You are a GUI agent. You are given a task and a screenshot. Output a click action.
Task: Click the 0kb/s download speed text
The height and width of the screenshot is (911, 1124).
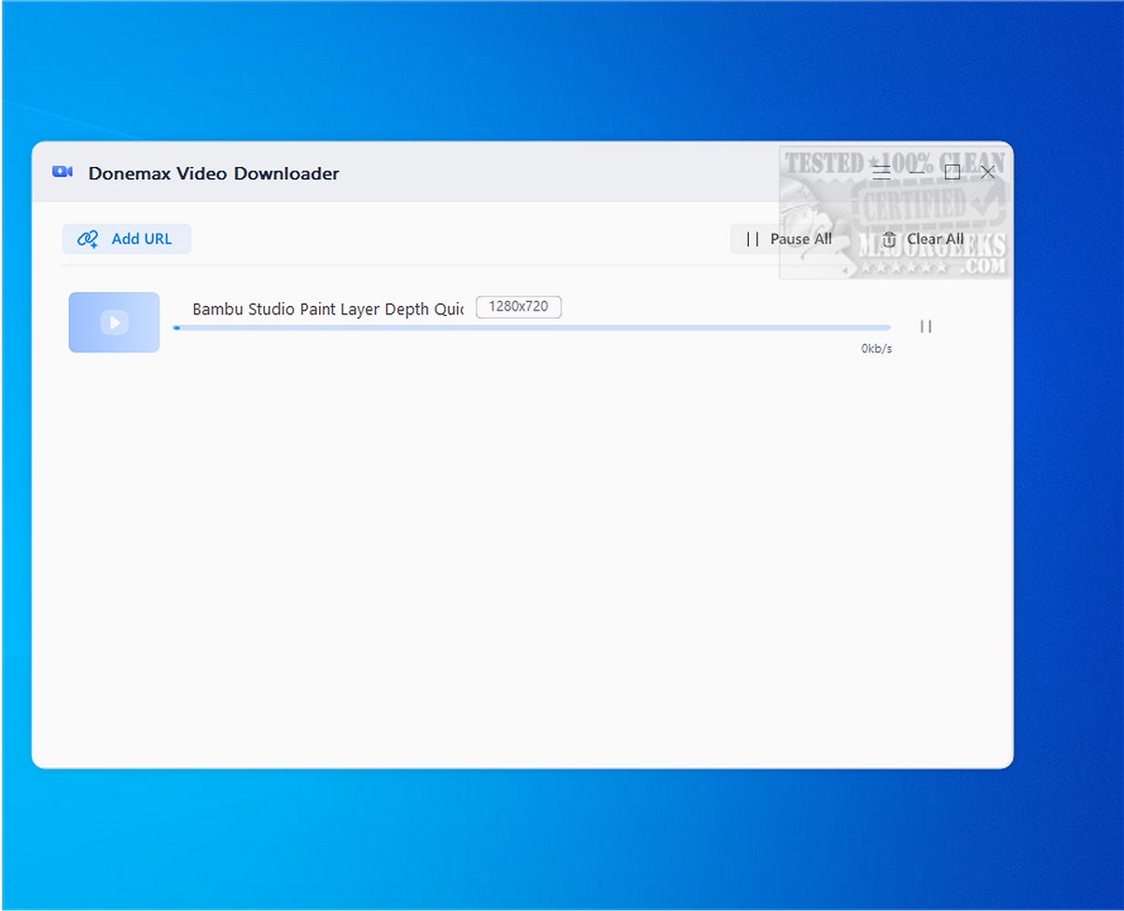(877, 349)
